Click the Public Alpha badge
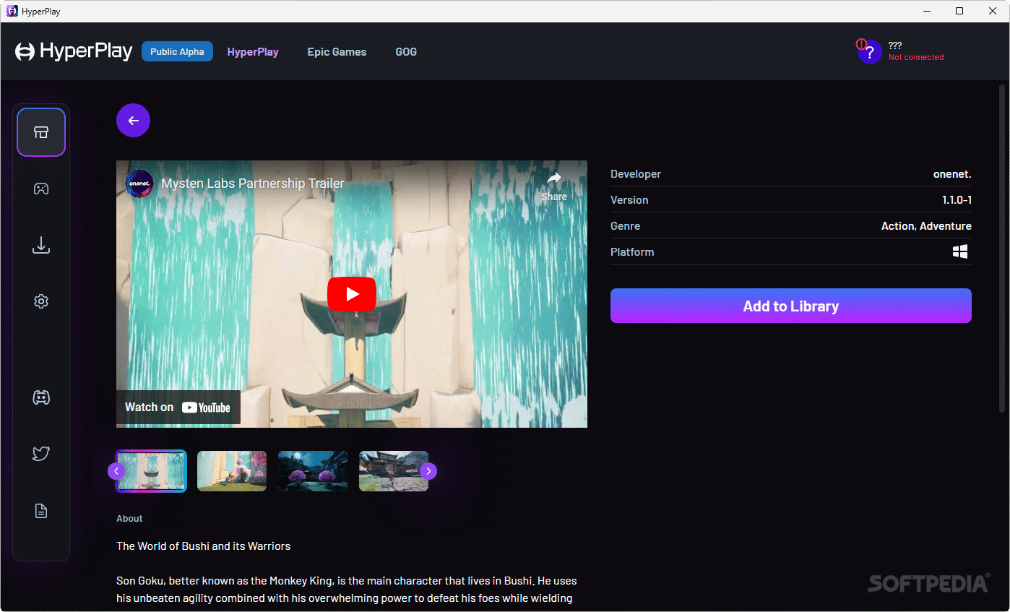 coord(177,51)
